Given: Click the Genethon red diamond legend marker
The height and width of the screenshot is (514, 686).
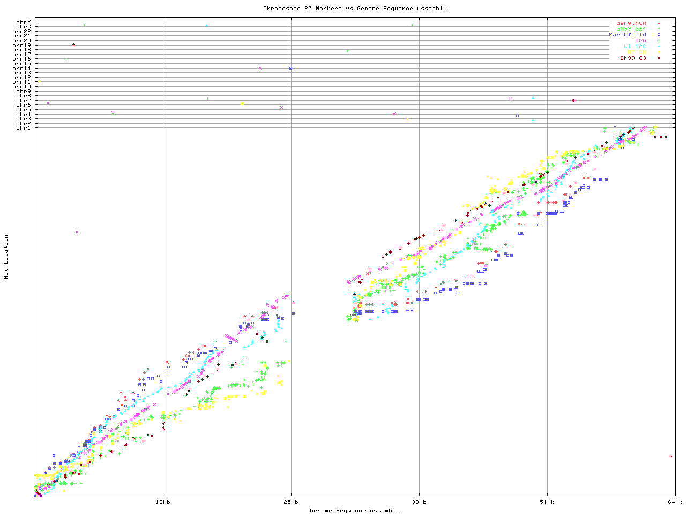Looking at the screenshot, I should (659, 23).
